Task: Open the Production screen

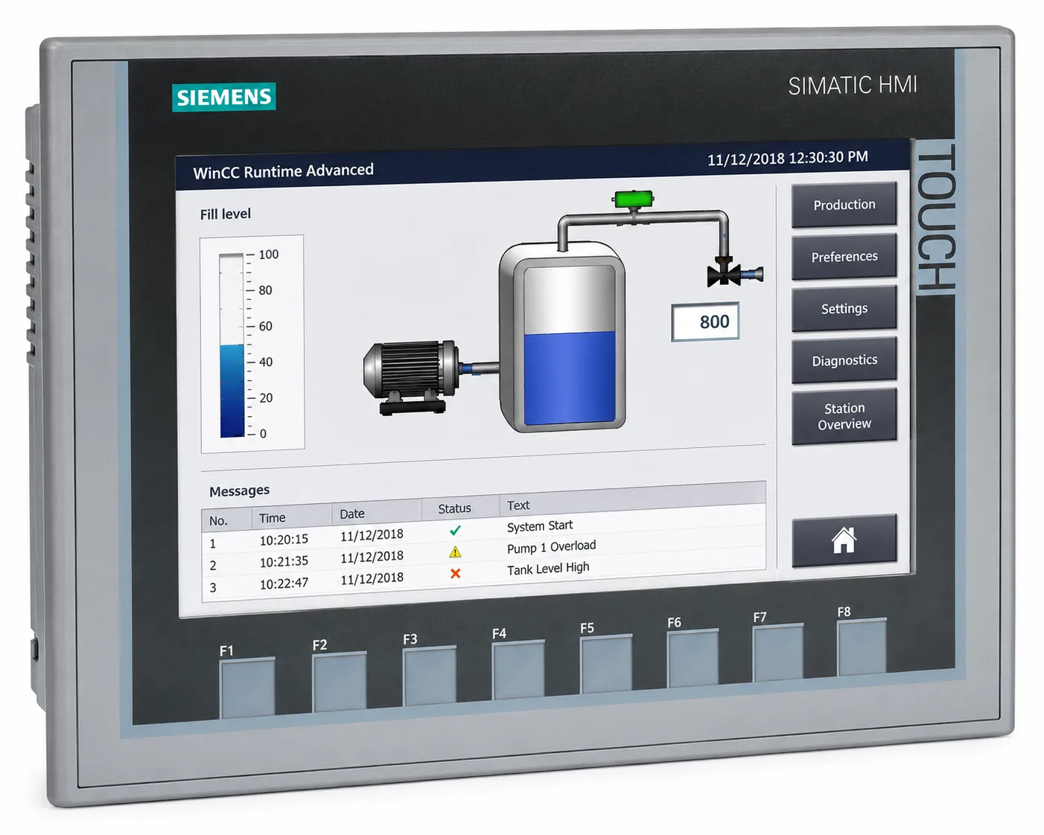Action: 844,205
